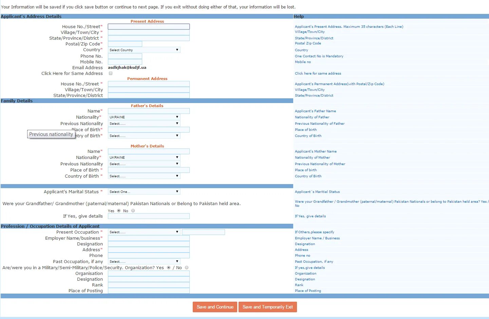489x319 pixels.
Task: Select No for Pakistan grandparents question
Action: [133, 211]
